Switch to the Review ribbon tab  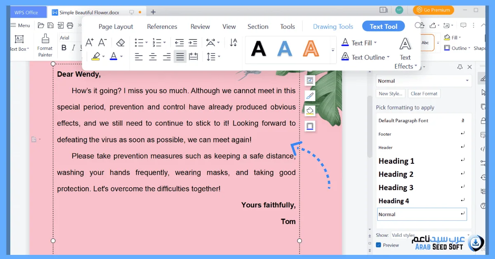coord(200,26)
